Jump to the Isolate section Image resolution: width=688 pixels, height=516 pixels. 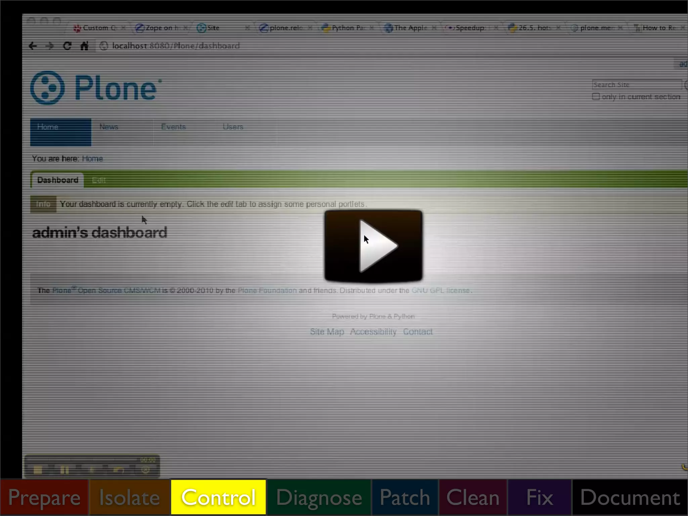tap(130, 498)
